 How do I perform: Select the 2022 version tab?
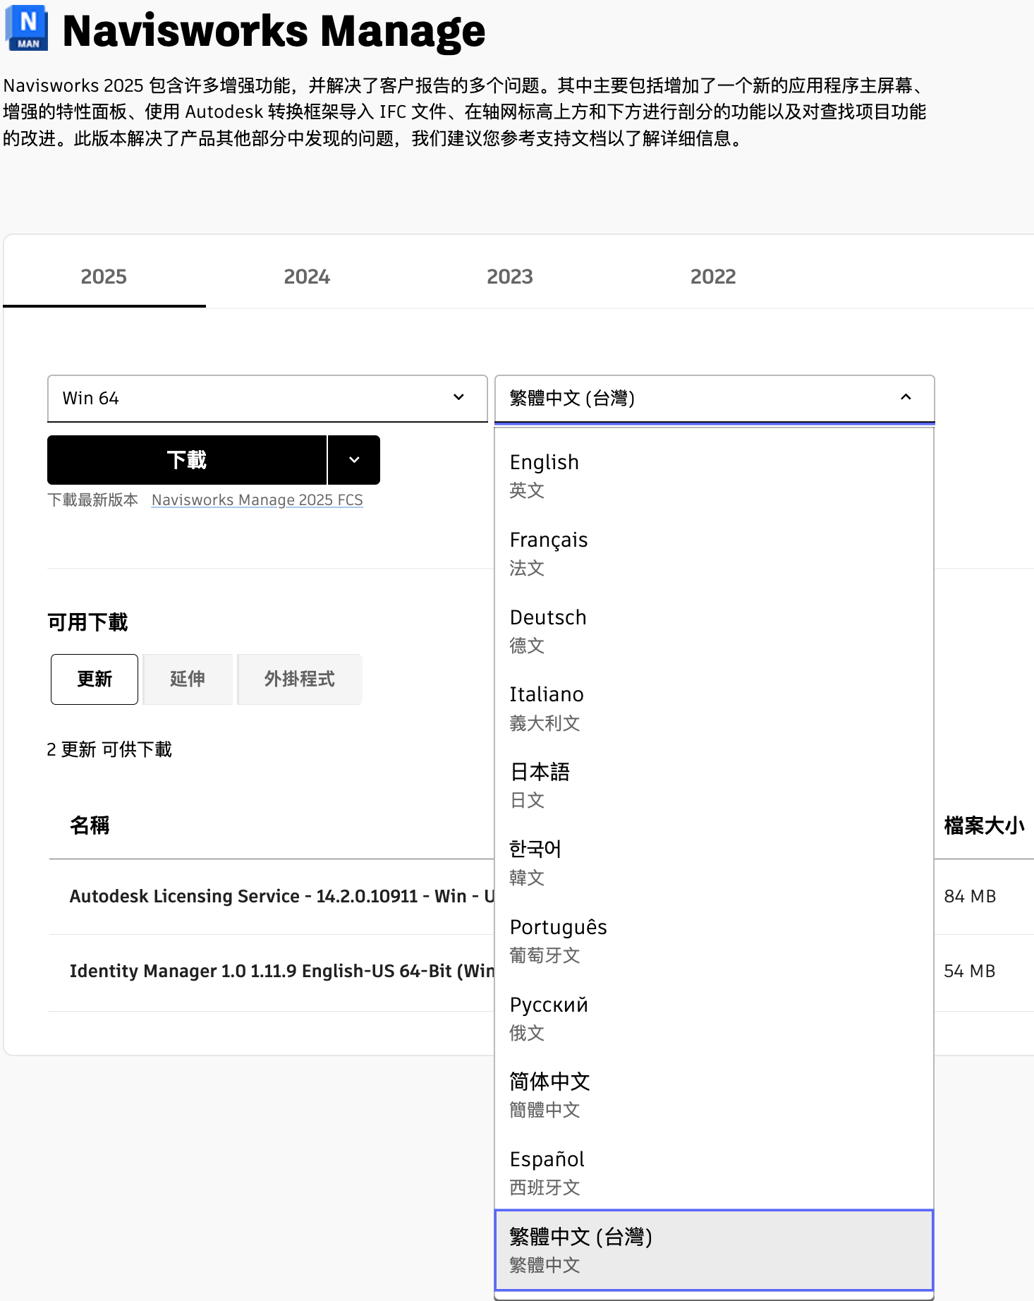point(712,277)
